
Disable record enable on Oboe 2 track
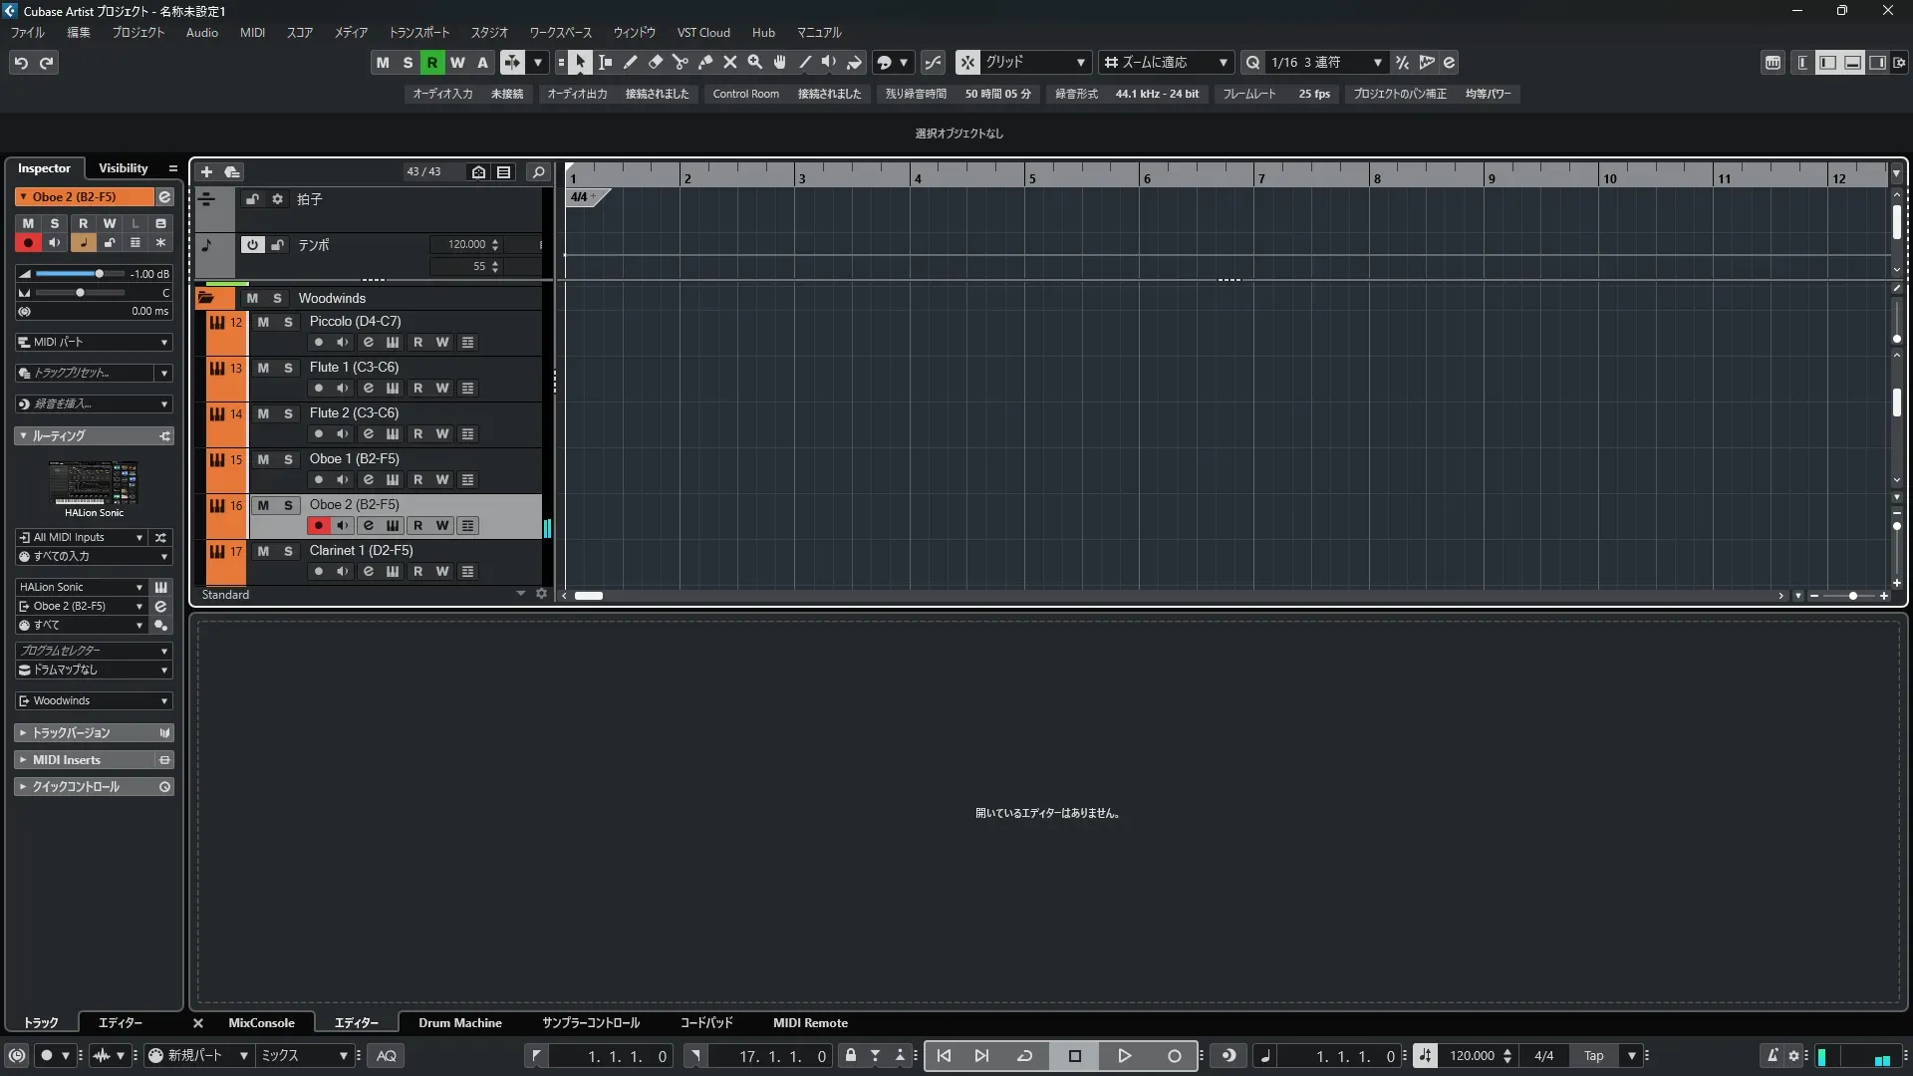click(318, 525)
